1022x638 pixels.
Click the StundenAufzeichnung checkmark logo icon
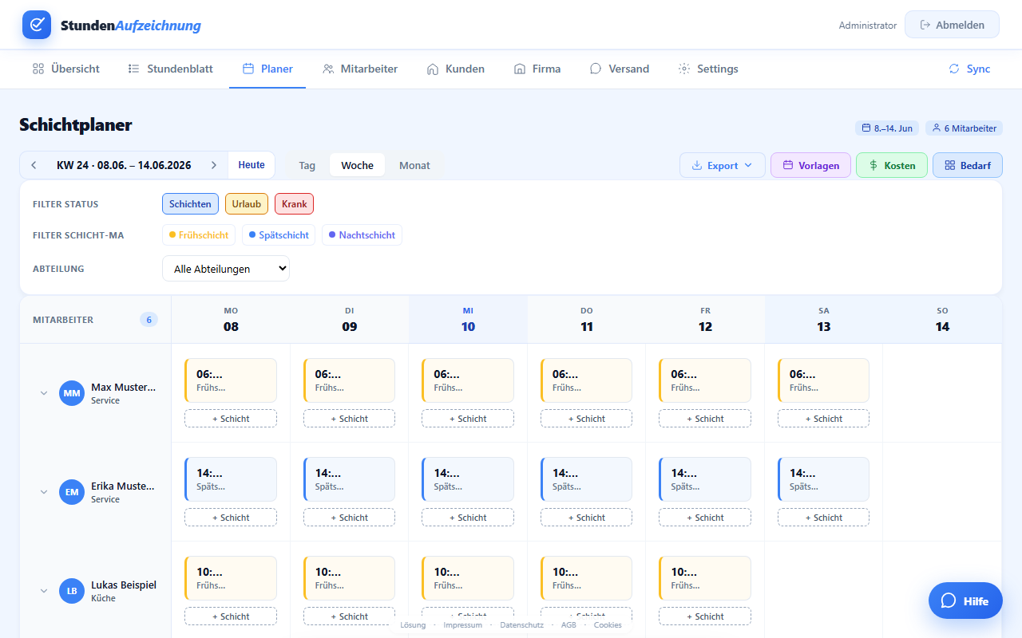point(37,25)
